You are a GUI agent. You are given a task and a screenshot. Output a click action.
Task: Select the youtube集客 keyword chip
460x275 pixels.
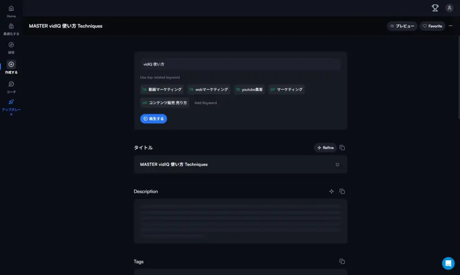point(249,89)
